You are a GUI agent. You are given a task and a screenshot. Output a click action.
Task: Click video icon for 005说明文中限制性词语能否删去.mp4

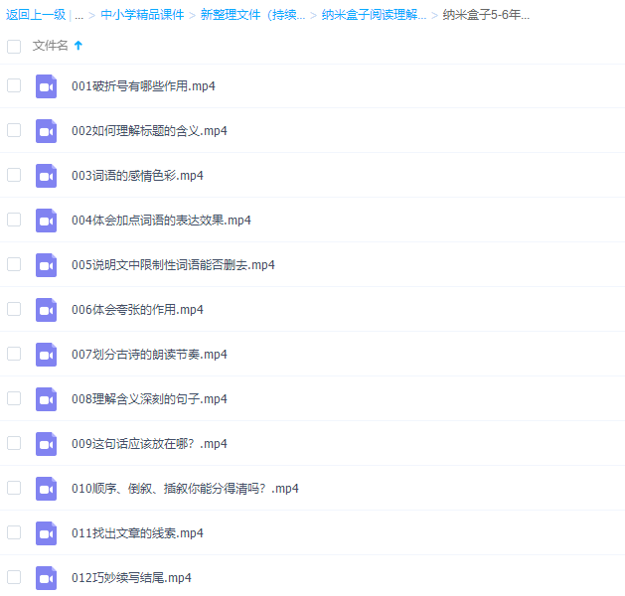[x=46, y=265]
